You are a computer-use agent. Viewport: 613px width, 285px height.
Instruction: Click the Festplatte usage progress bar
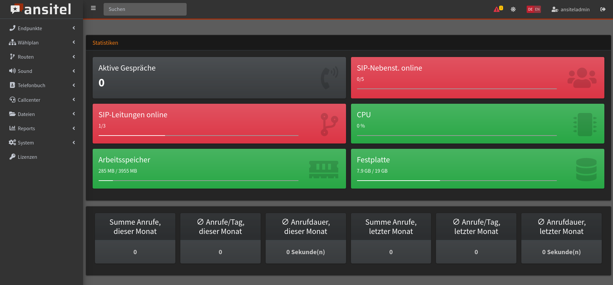457,181
